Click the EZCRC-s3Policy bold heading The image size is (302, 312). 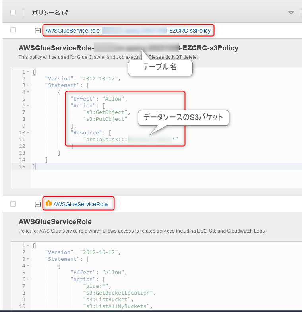(128, 48)
